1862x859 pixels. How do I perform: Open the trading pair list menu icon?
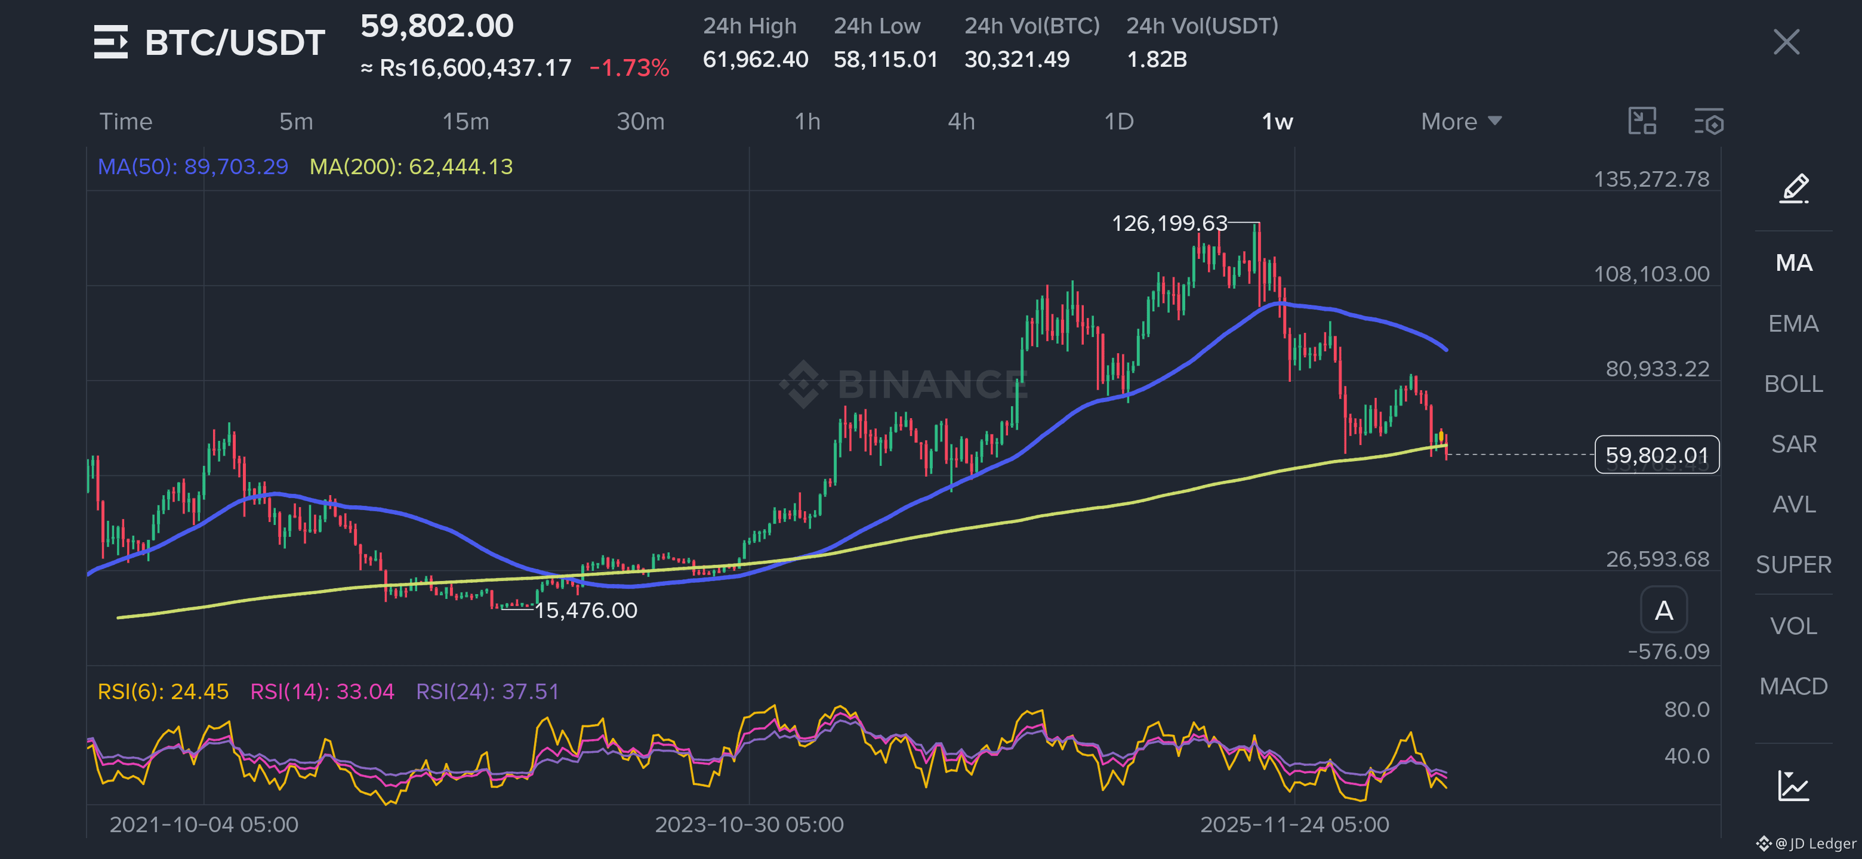click(110, 42)
